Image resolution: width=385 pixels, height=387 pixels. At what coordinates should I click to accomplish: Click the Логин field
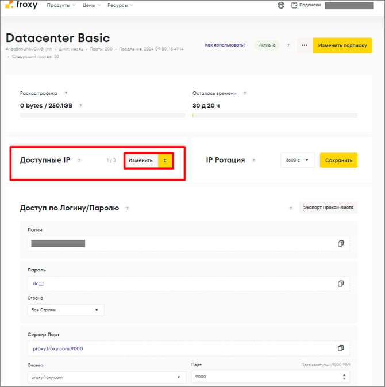coord(188,244)
